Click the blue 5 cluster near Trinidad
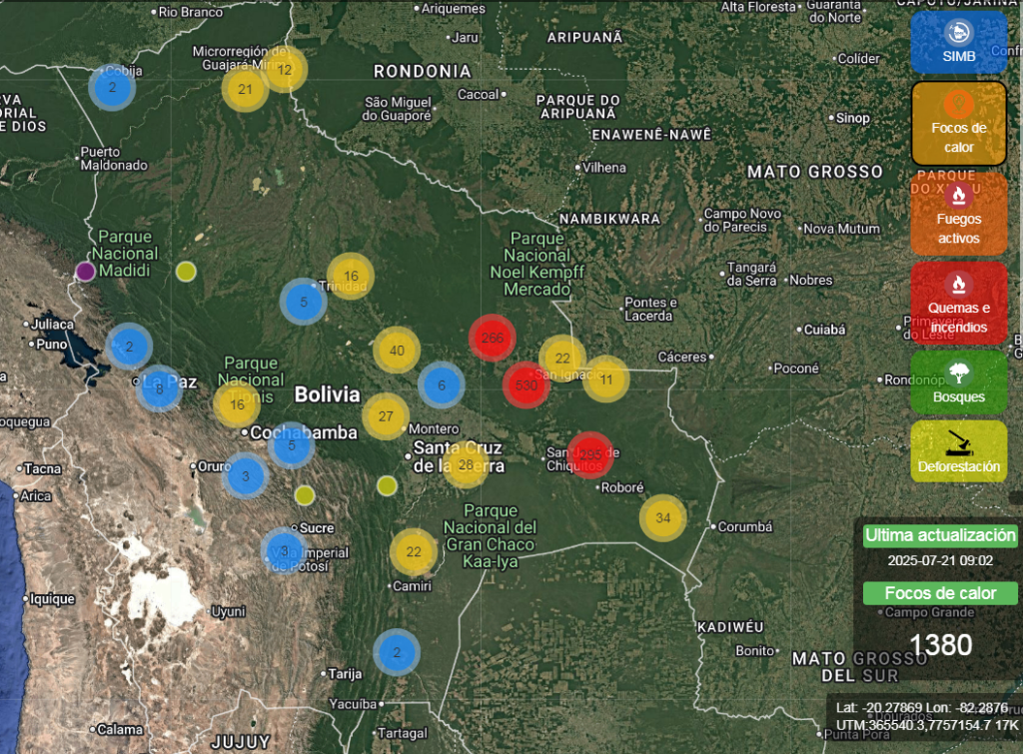The width and height of the screenshot is (1023, 754). click(x=304, y=302)
